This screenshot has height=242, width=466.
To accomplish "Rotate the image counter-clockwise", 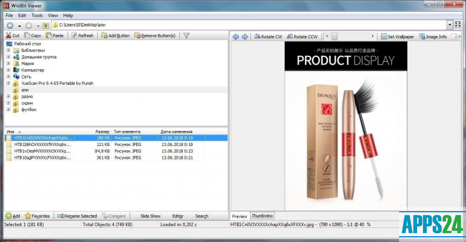I will [x=302, y=37].
